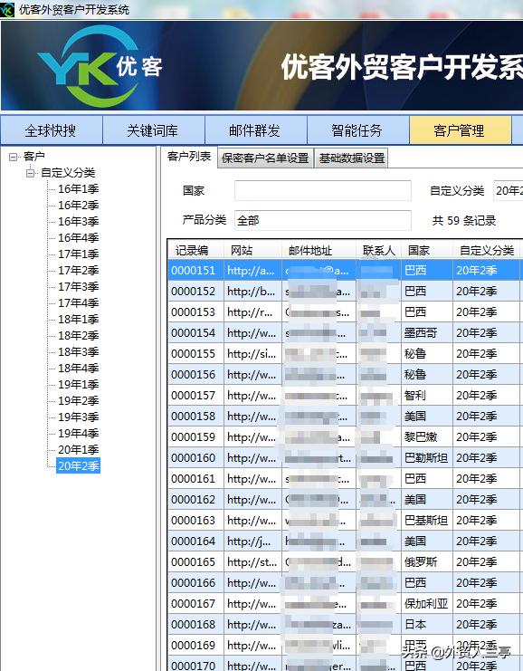The width and height of the screenshot is (523, 671).
Task: Click record number 0000162
Action: 194,500
